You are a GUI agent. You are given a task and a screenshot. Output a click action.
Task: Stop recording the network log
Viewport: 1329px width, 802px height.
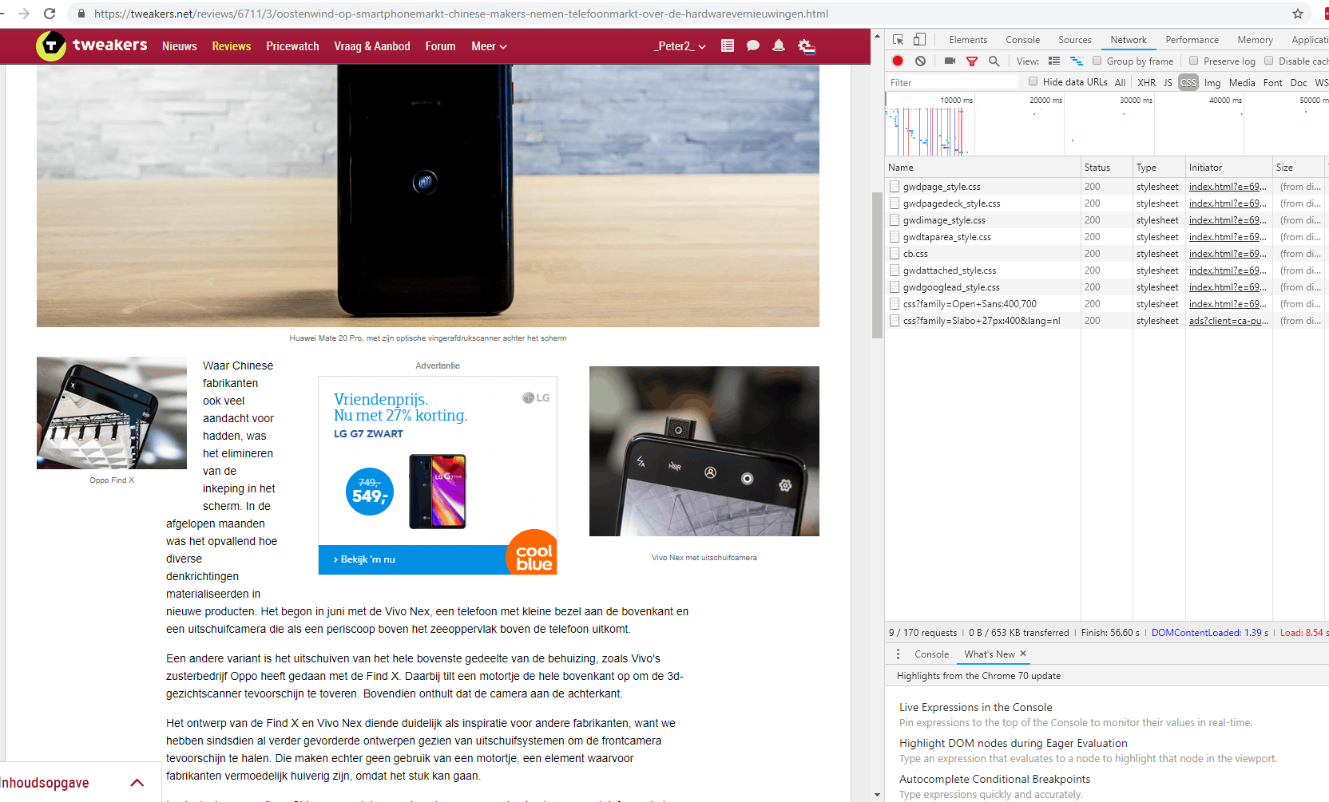898,61
